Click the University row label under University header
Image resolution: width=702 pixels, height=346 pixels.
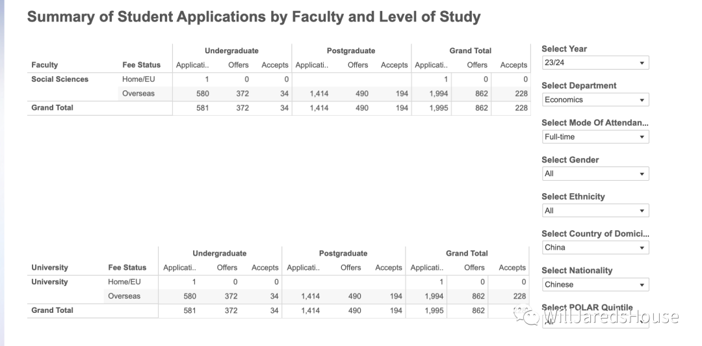(49, 282)
